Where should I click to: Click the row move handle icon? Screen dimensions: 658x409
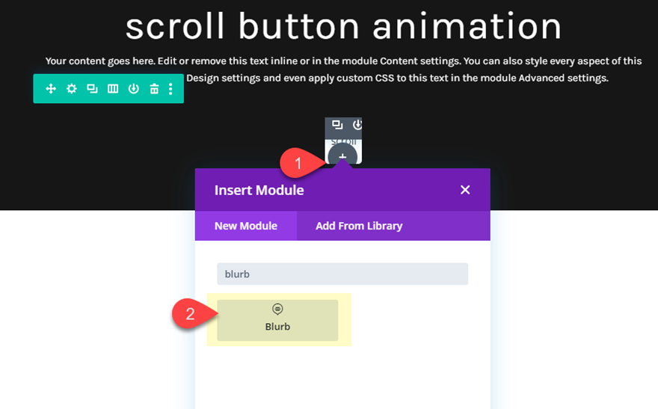(51, 89)
